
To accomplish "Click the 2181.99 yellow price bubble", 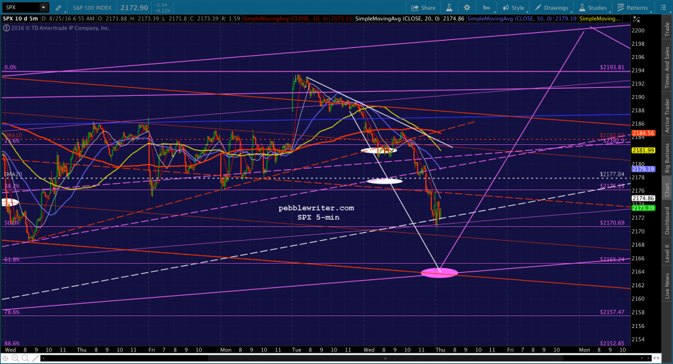I will (x=643, y=150).
